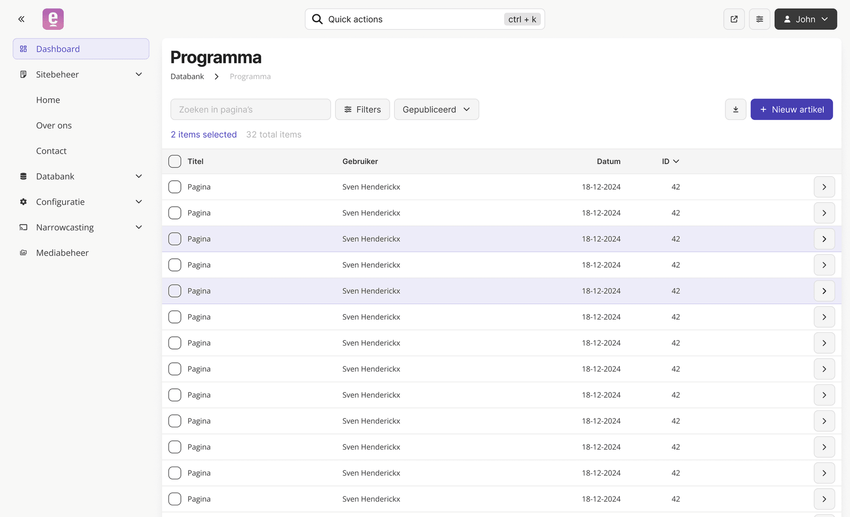Click the Configuratie gear icon
Viewport: 850px width, 517px height.
(x=23, y=202)
